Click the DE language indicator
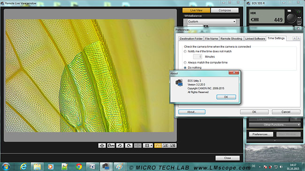 [253, 166]
